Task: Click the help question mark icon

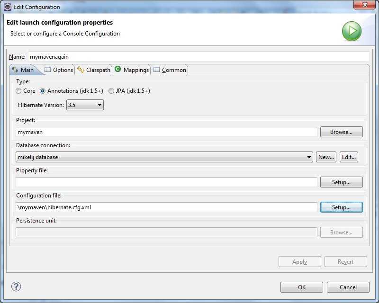Action: pyautogui.click(x=16, y=286)
